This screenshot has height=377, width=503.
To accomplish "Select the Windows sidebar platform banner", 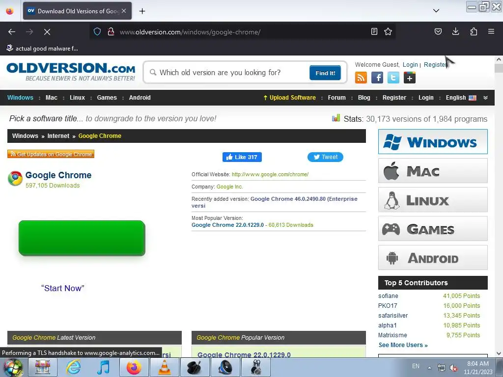I will pyautogui.click(x=433, y=142).
